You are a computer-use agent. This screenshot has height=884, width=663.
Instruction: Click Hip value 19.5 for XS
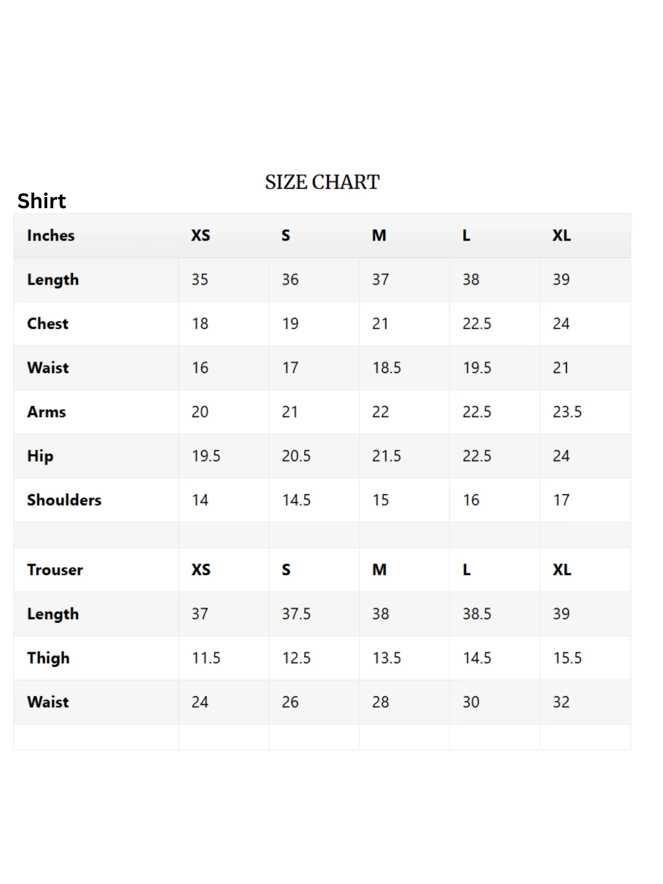point(206,456)
